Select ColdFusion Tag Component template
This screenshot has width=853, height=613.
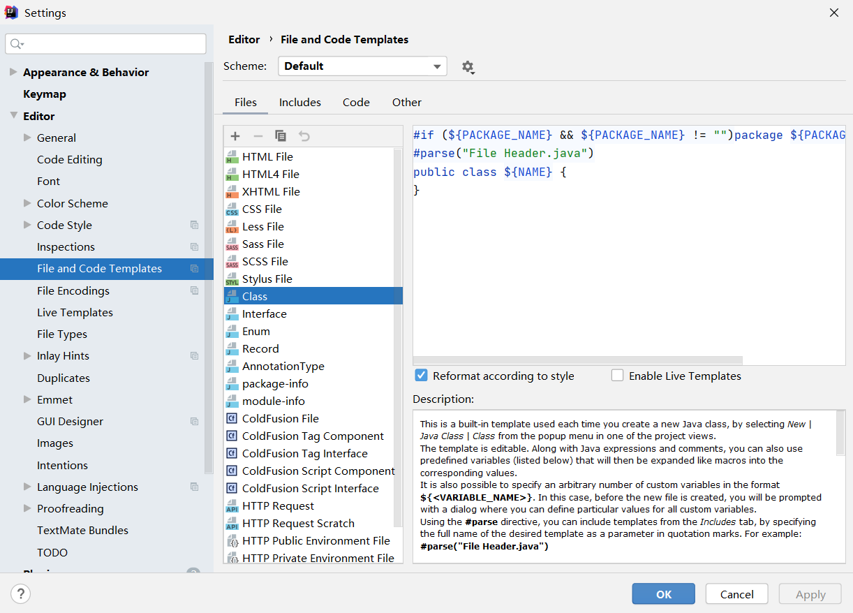[313, 436]
